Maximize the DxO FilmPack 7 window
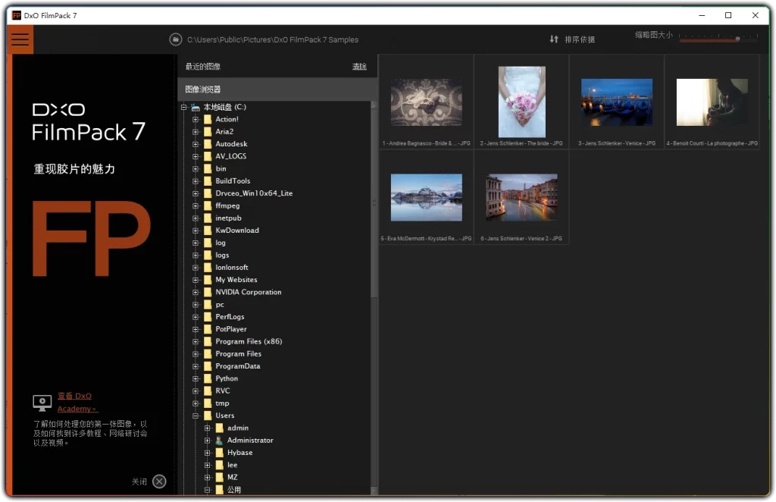 [x=728, y=15]
